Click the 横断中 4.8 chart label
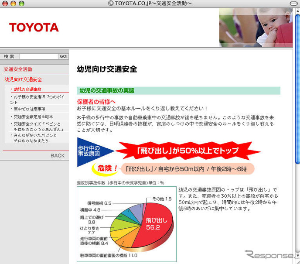The image size is (300, 264). (x=90, y=210)
